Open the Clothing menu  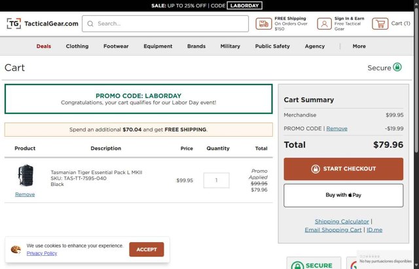77,46
